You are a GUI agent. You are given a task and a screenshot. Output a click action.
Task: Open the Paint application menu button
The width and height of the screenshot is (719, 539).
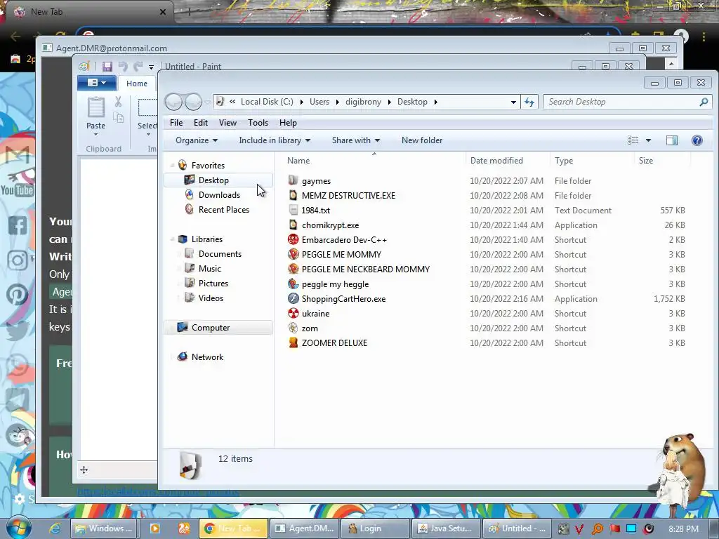tap(96, 83)
